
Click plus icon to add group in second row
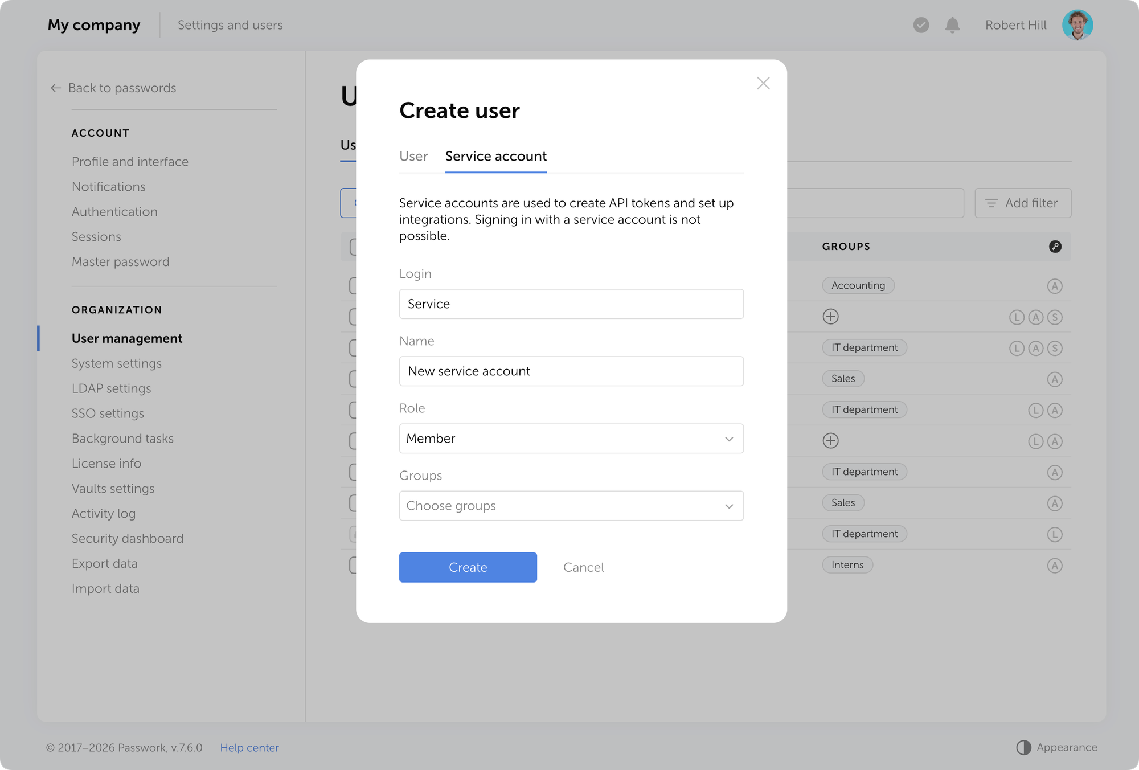tap(830, 317)
